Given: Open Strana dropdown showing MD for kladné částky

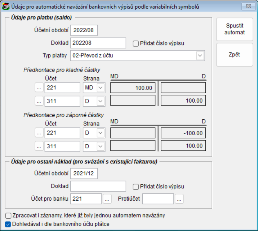Looking at the screenshot, I should [101, 88].
